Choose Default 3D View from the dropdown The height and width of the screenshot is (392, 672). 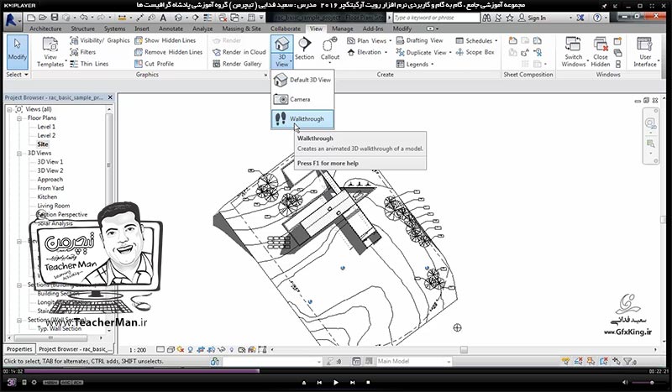pos(302,80)
